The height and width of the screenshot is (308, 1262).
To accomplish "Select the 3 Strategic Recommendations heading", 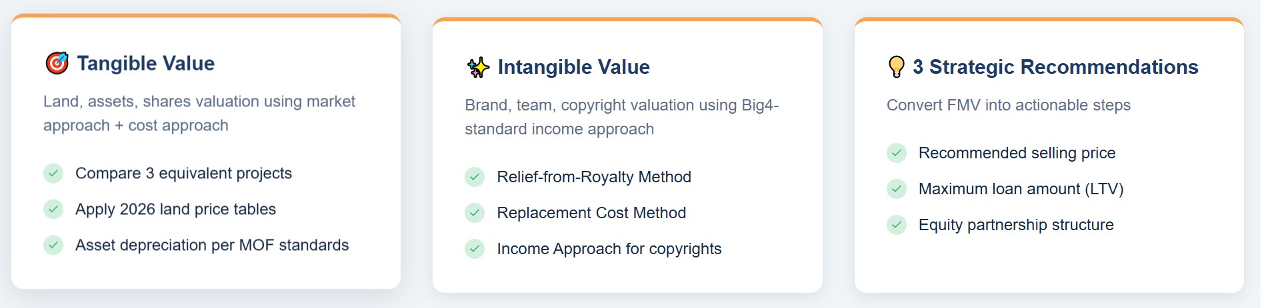I will pyautogui.click(x=1055, y=67).
